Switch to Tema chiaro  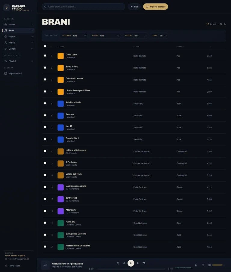point(13,266)
